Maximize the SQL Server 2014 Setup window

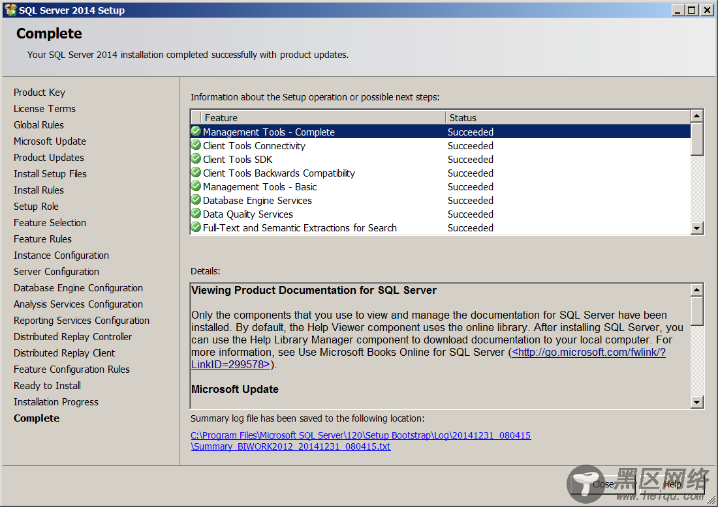pos(692,10)
